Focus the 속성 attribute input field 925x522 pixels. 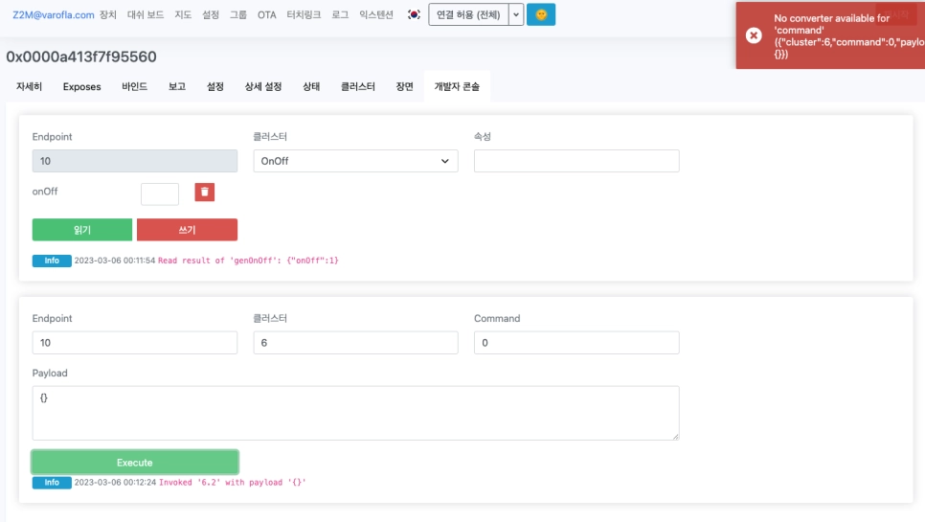pyautogui.click(x=576, y=161)
